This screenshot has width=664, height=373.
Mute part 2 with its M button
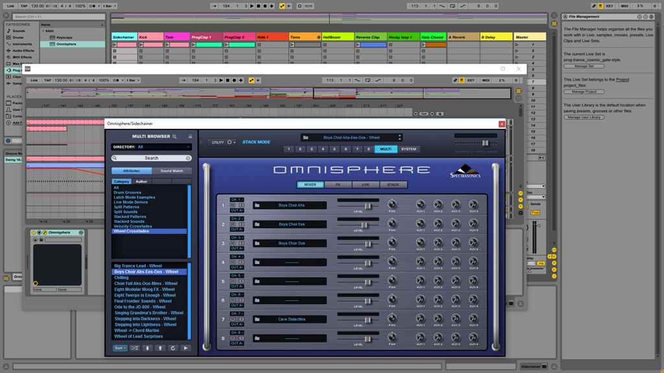pos(233,223)
